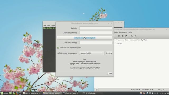Click the red screen recorder tray icon
The image size is (169, 95).
pos(144,93)
